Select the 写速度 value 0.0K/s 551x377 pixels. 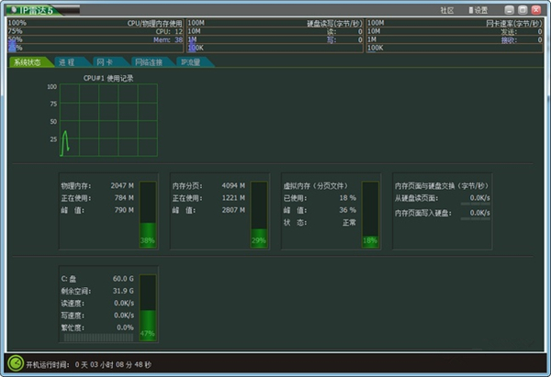(x=124, y=316)
